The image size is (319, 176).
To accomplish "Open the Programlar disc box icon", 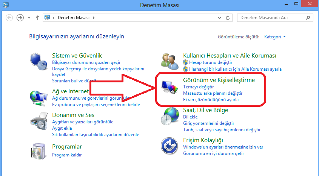I will [38, 151].
